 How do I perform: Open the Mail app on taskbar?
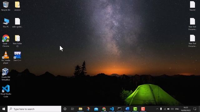tap(96, 109)
